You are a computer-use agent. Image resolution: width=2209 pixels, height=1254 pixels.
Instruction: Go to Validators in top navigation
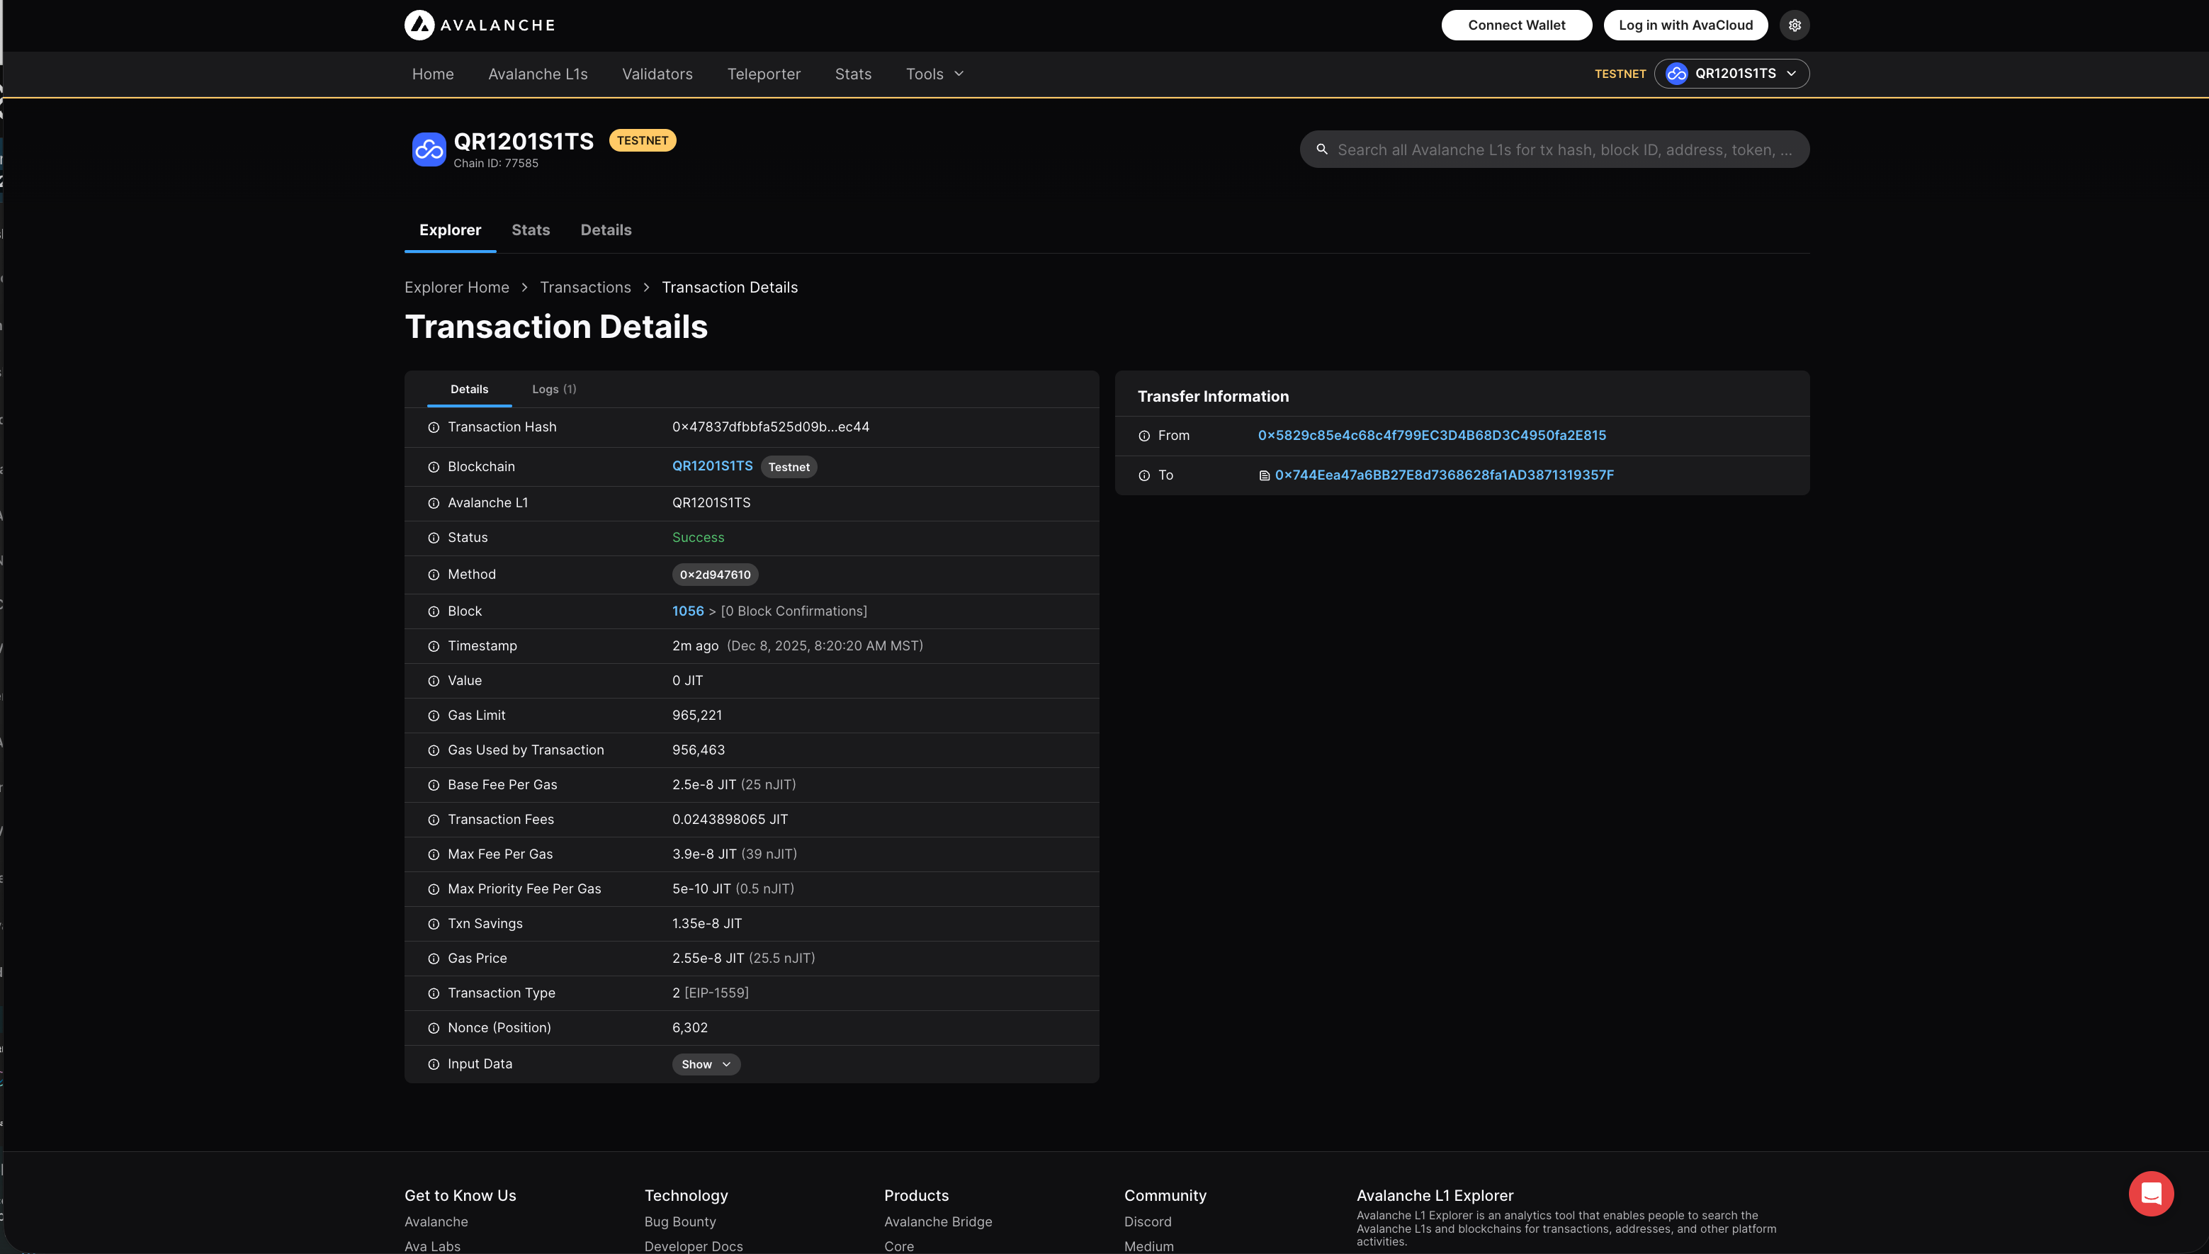point(657,74)
